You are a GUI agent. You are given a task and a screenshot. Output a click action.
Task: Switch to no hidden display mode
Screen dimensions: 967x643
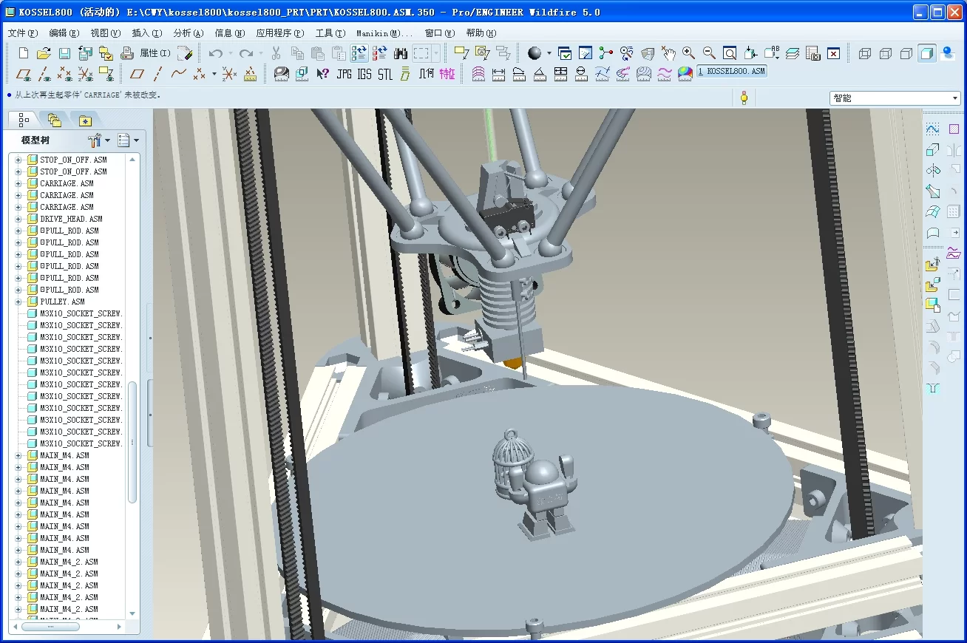tap(906, 53)
